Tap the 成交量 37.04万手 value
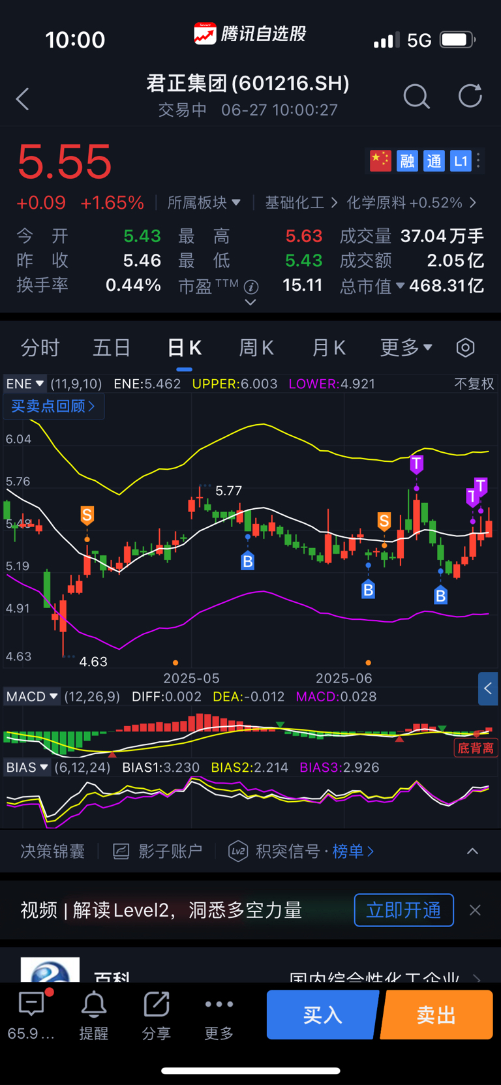 pyautogui.click(x=442, y=236)
